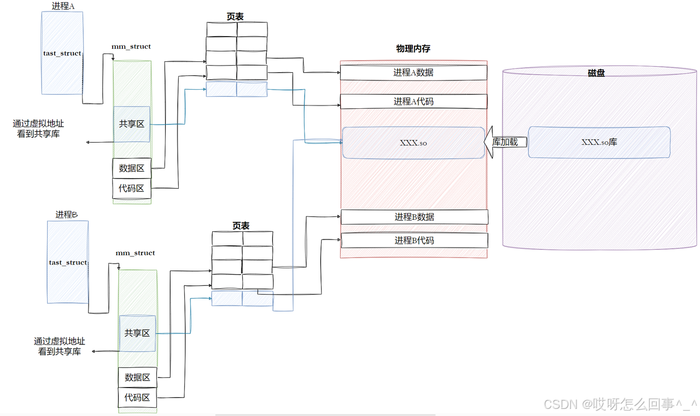Select the XXX.so库 box on the disk

(599, 142)
